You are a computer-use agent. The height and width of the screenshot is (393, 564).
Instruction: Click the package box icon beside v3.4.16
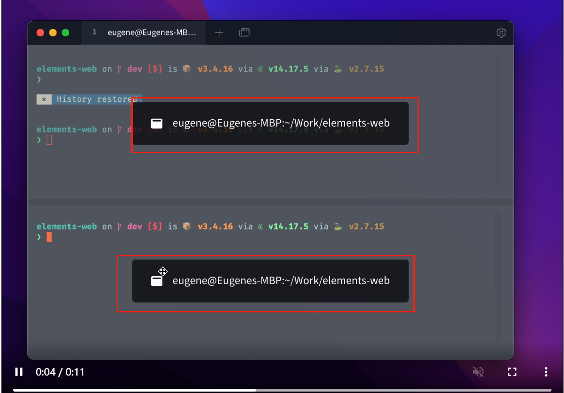(186, 68)
